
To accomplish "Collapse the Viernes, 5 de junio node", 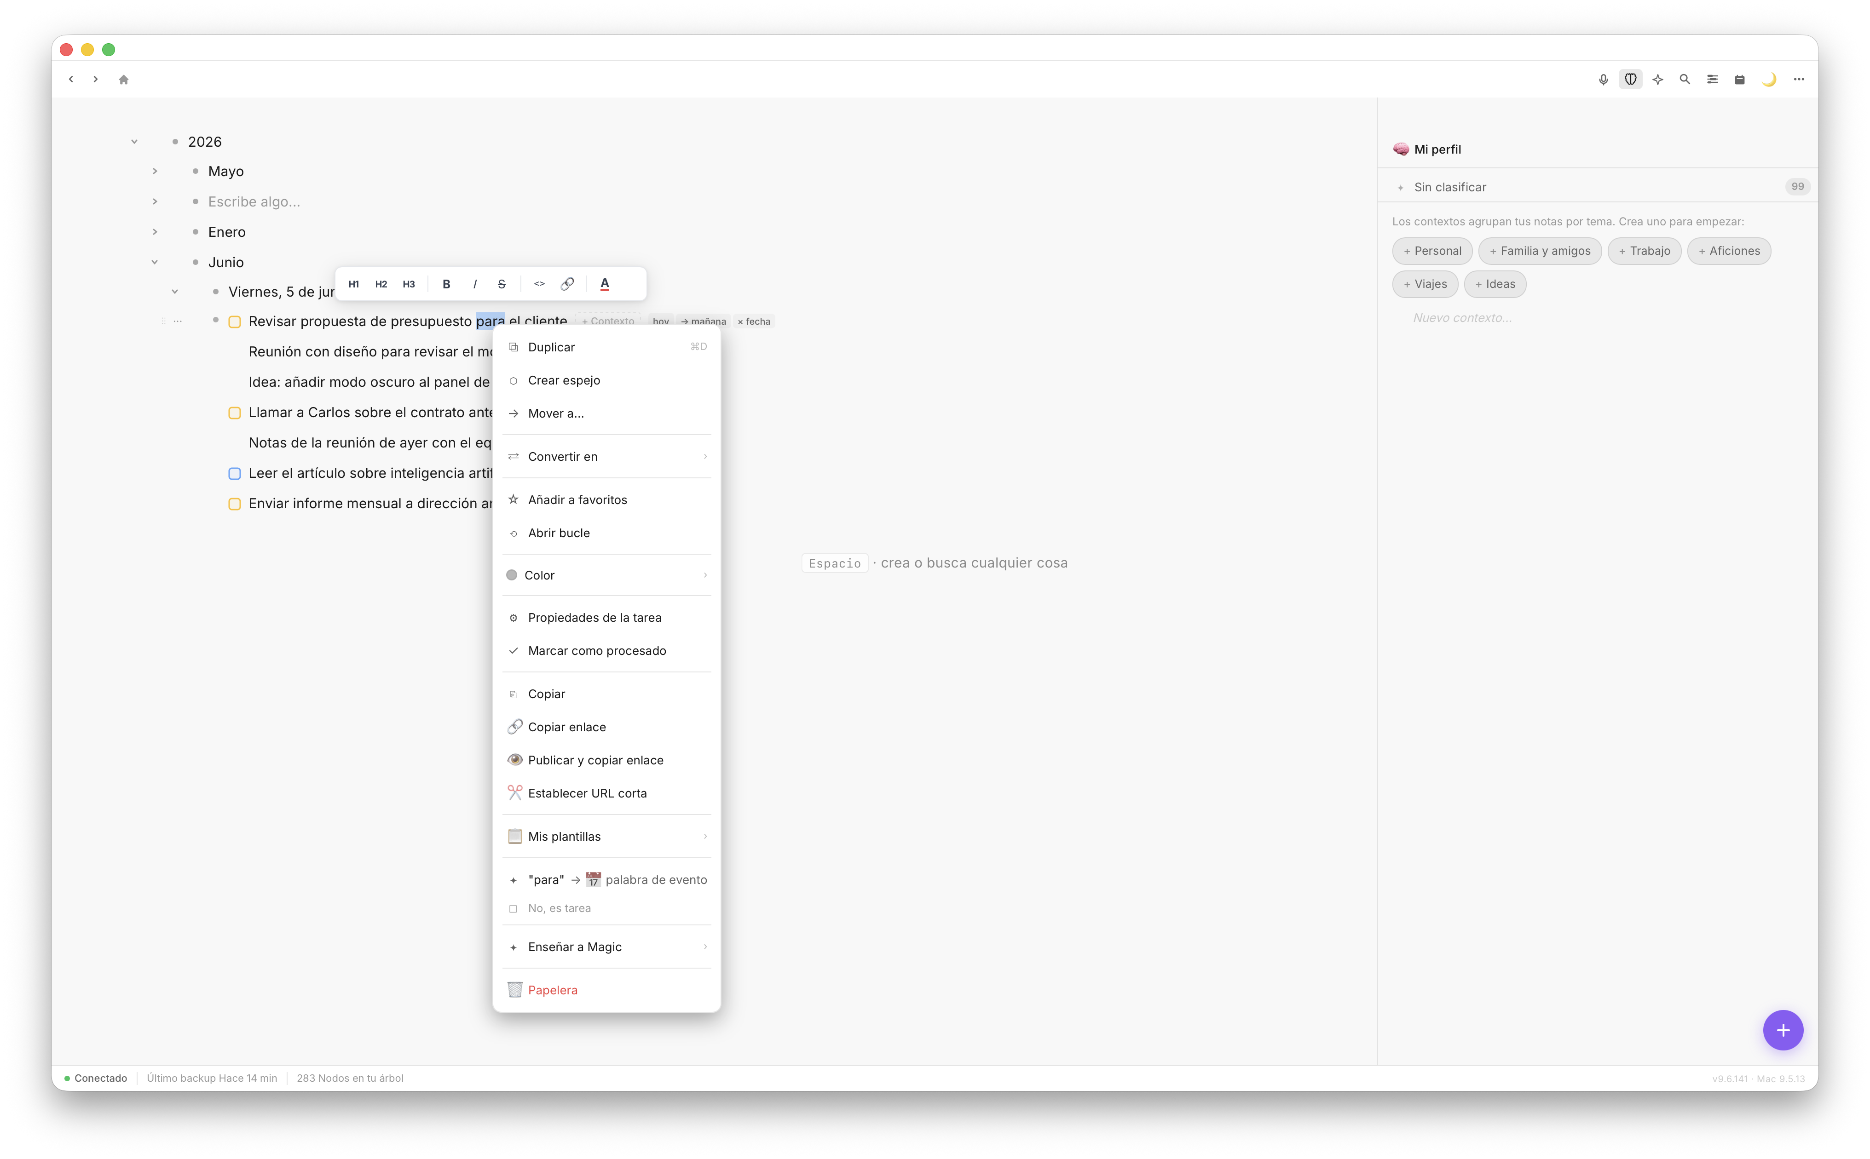I will 175,292.
